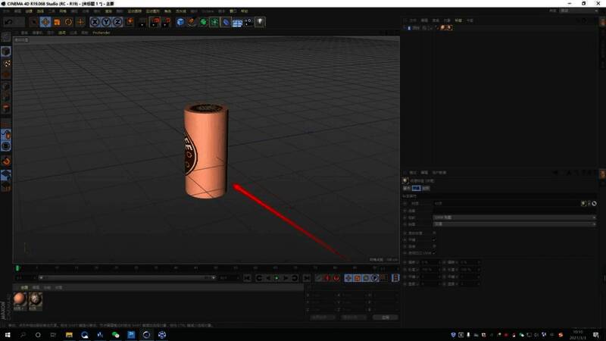The width and height of the screenshot is (606, 341).
Task: Toggle the X axis lock button
Action: pos(95,22)
